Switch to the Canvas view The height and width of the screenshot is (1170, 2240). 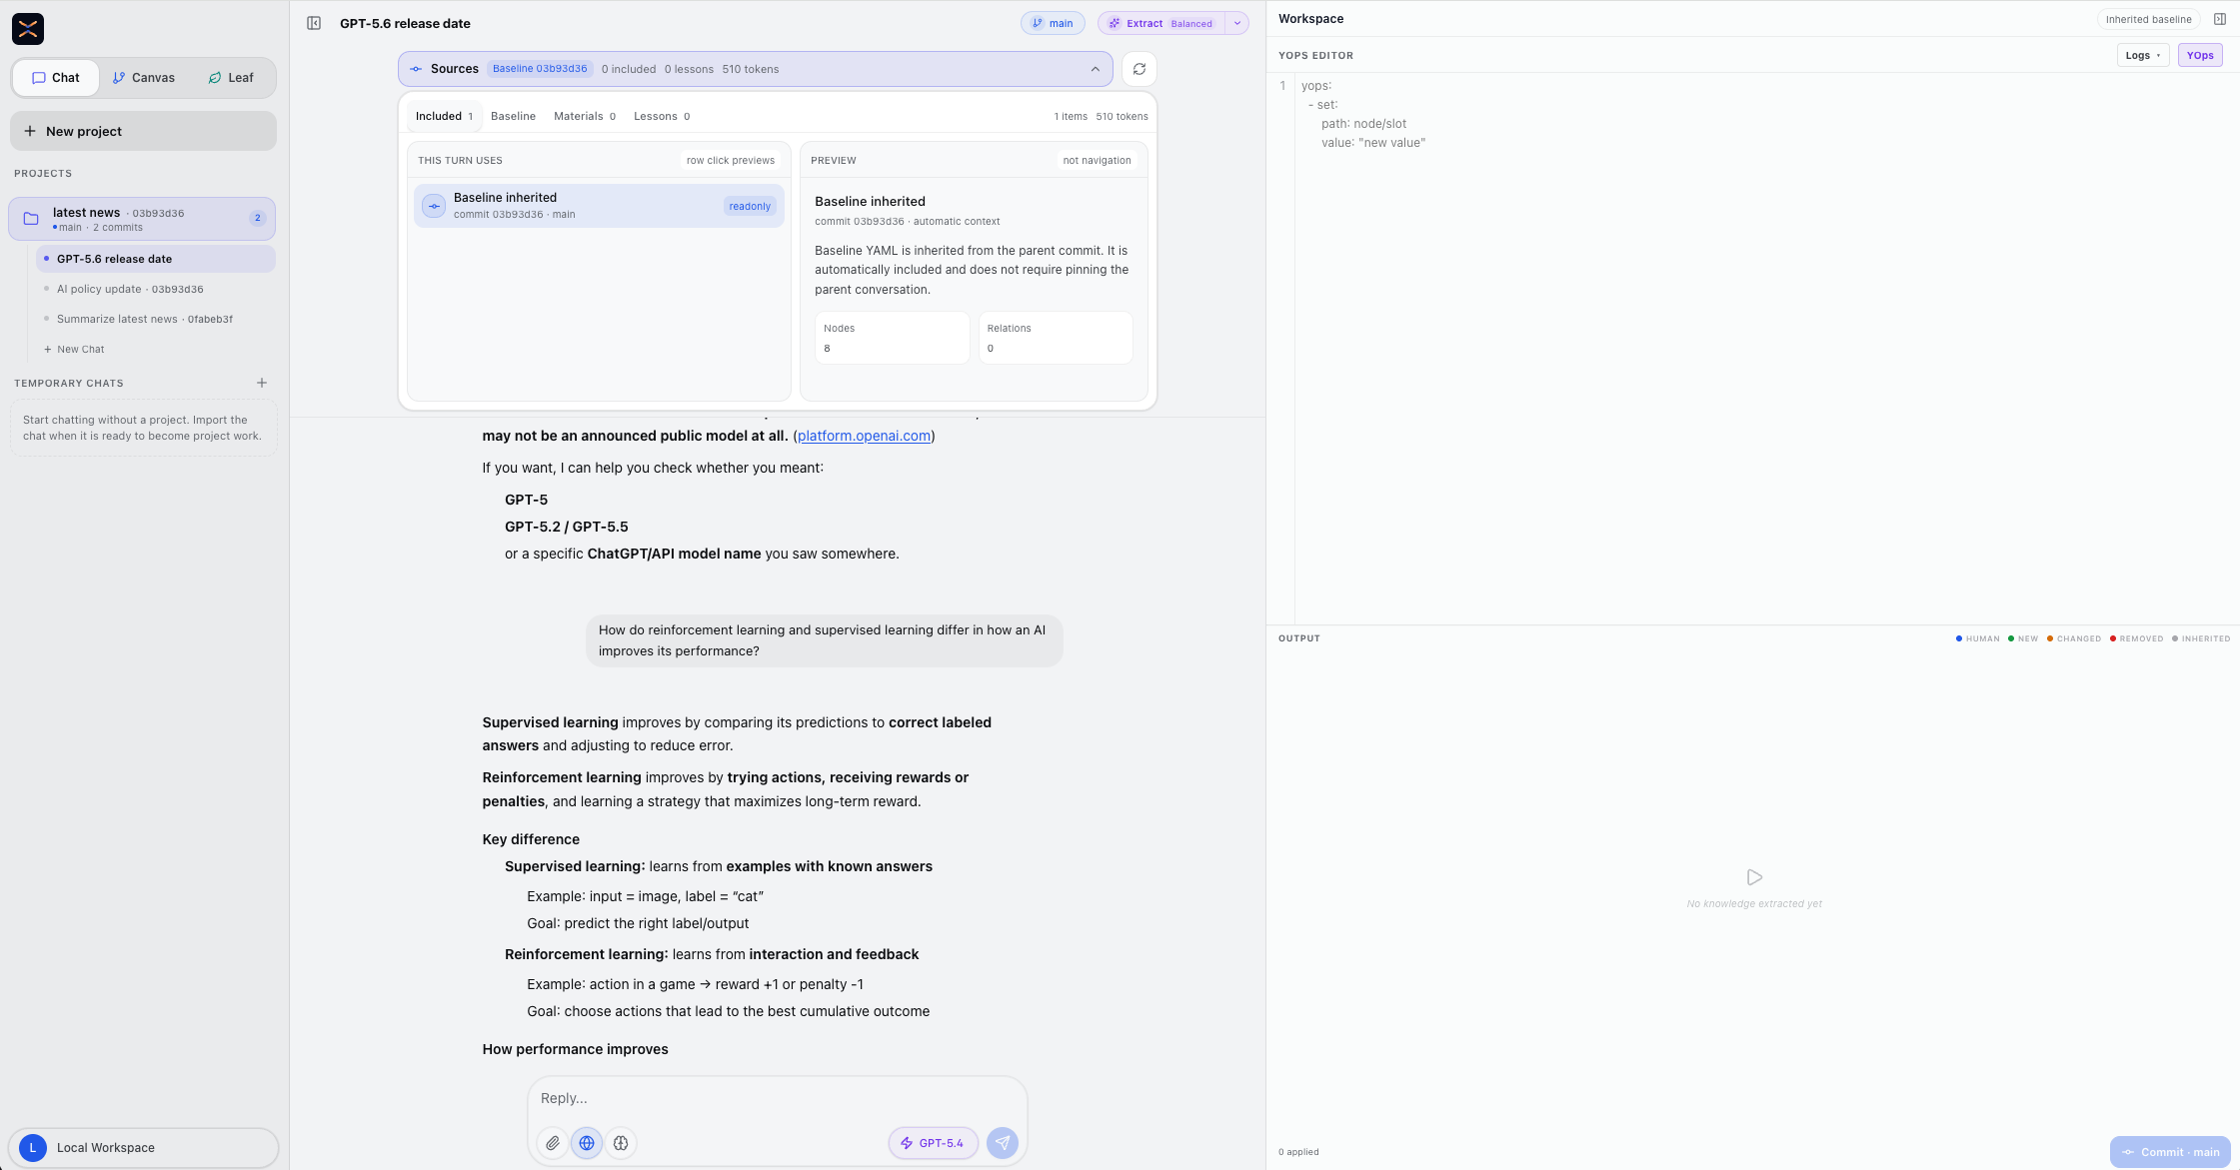[144, 78]
